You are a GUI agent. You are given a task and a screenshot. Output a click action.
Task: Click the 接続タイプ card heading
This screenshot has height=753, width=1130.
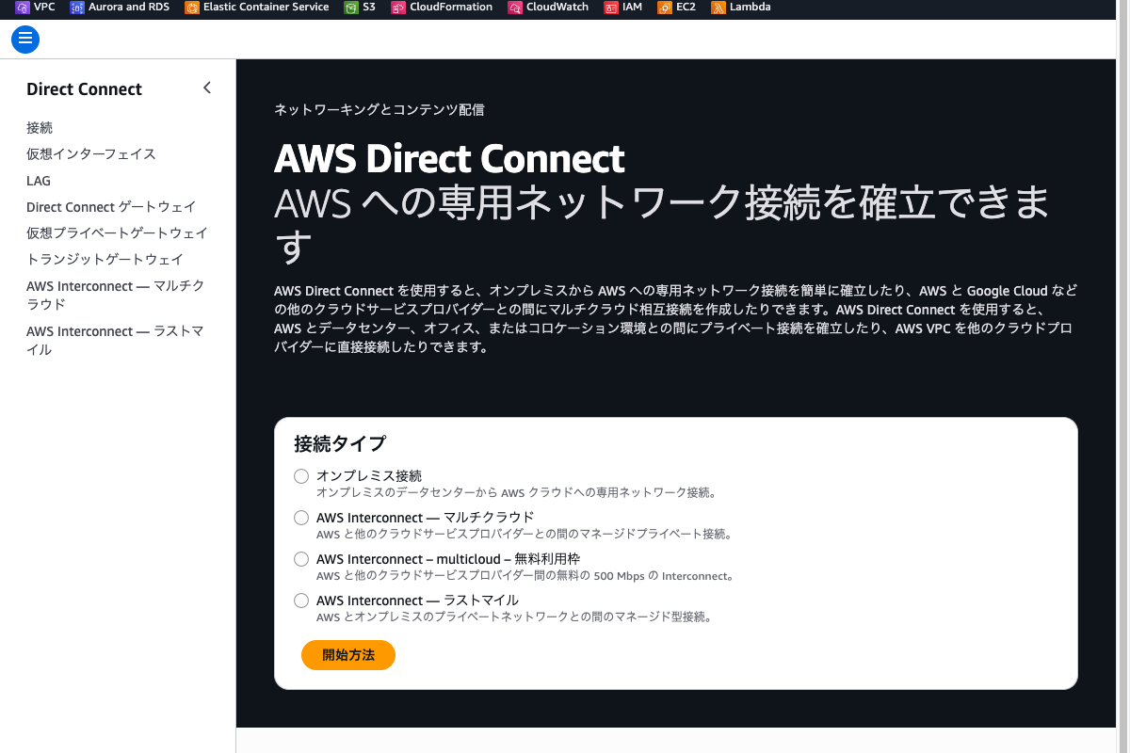coord(340,443)
